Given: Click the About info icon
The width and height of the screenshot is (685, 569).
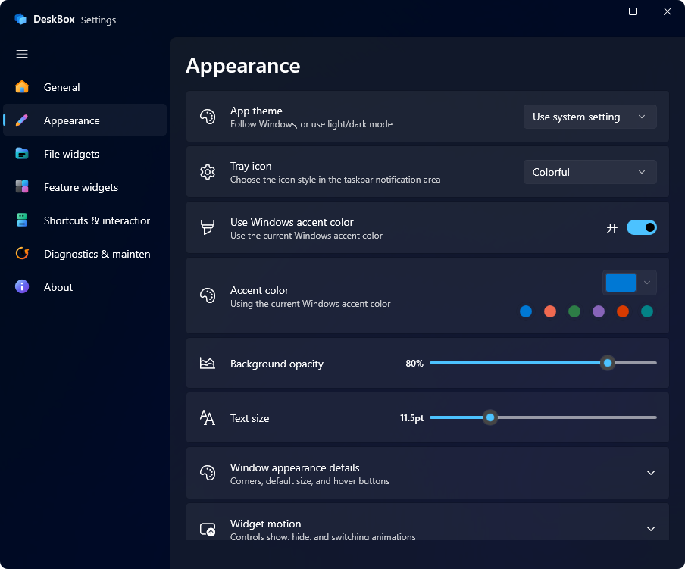Looking at the screenshot, I should (22, 287).
